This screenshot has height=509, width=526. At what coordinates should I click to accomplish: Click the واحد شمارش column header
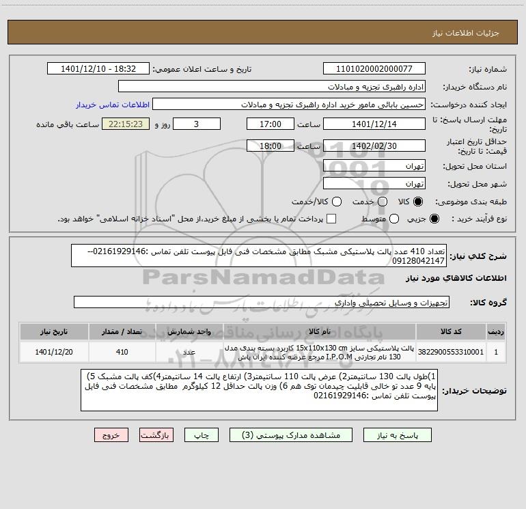[x=189, y=331]
